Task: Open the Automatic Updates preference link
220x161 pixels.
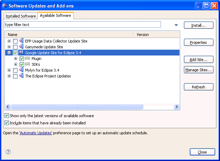Action: (x=36, y=133)
